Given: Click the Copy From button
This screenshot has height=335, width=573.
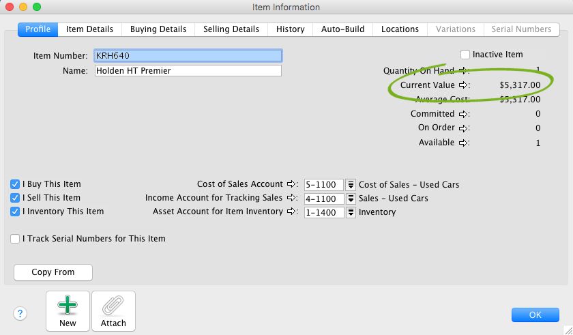Looking at the screenshot, I should point(53,272).
